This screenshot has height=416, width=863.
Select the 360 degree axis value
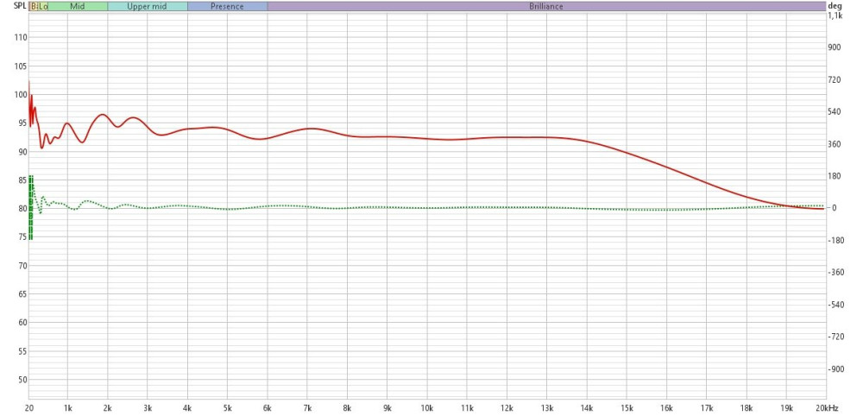[835, 144]
